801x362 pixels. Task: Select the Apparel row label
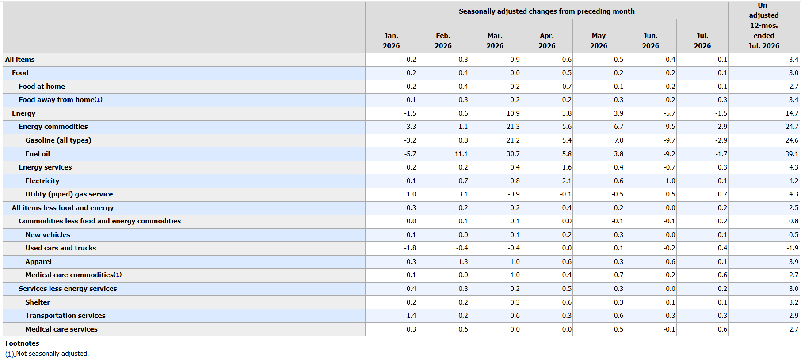(38, 262)
